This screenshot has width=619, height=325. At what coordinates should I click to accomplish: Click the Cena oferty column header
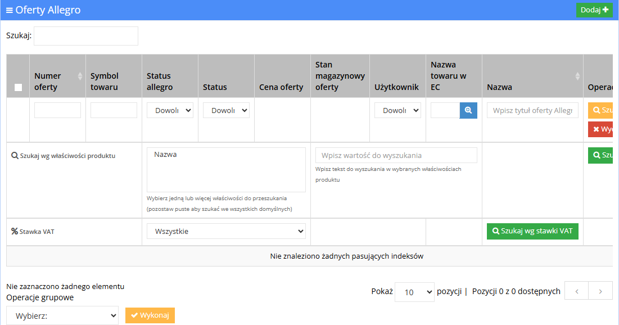tap(282, 76)
